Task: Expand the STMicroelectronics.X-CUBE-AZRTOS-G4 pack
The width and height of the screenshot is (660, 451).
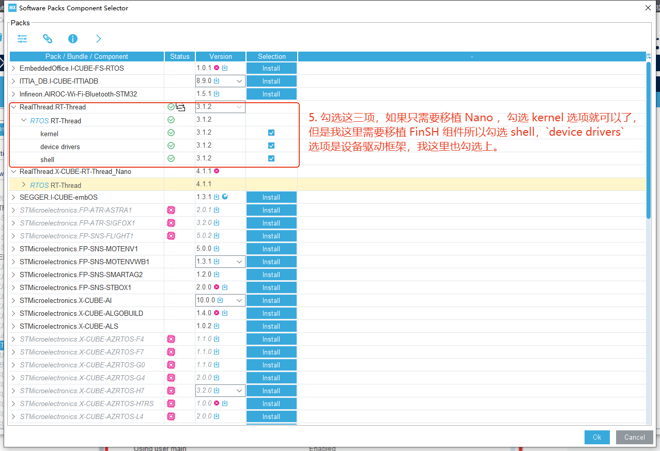Action: [x=13, y=378]
